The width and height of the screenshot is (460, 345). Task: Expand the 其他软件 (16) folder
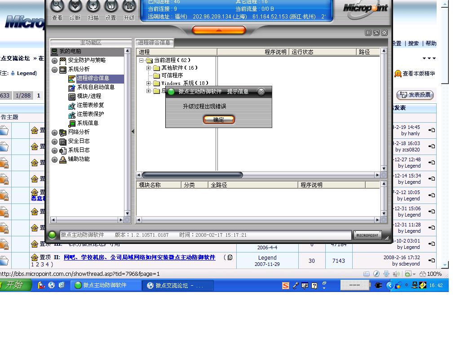coord(149,68)
